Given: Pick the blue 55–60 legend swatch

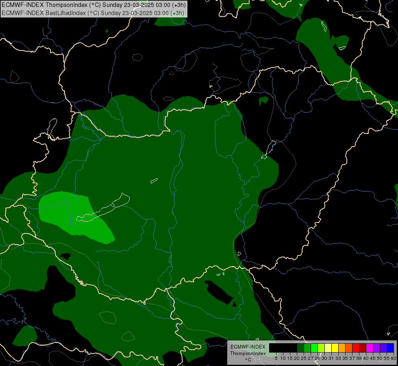Looking at the screenshot, I should coord(390,348).
